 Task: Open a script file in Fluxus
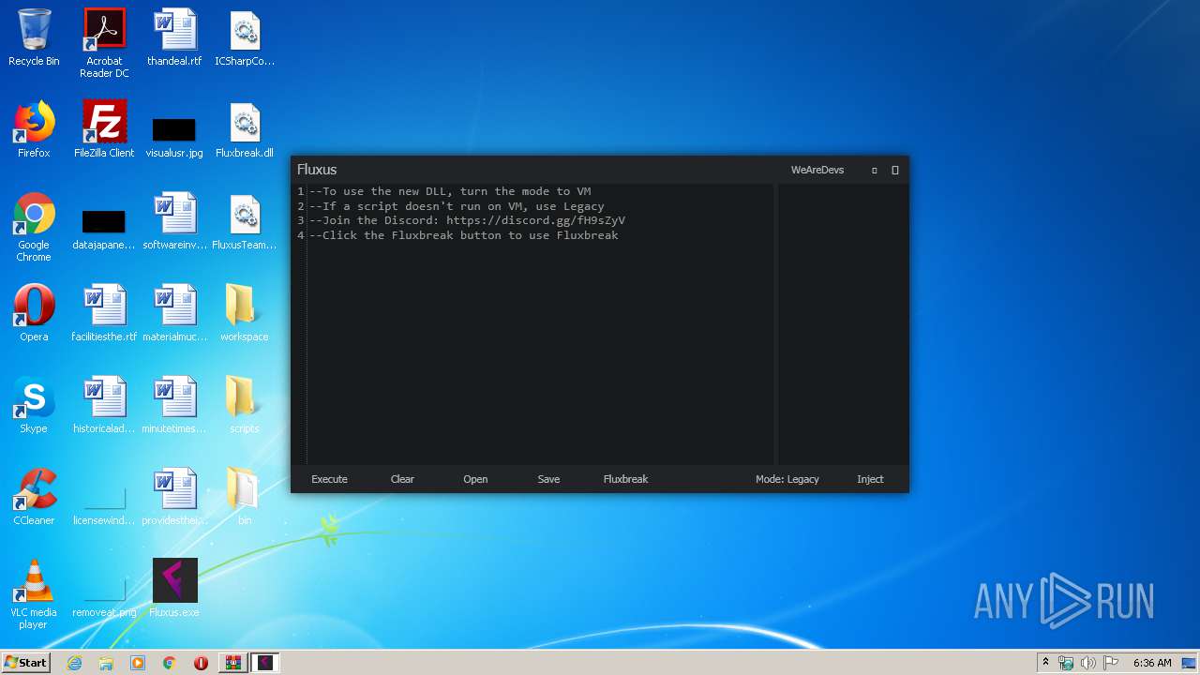[475, 479]
